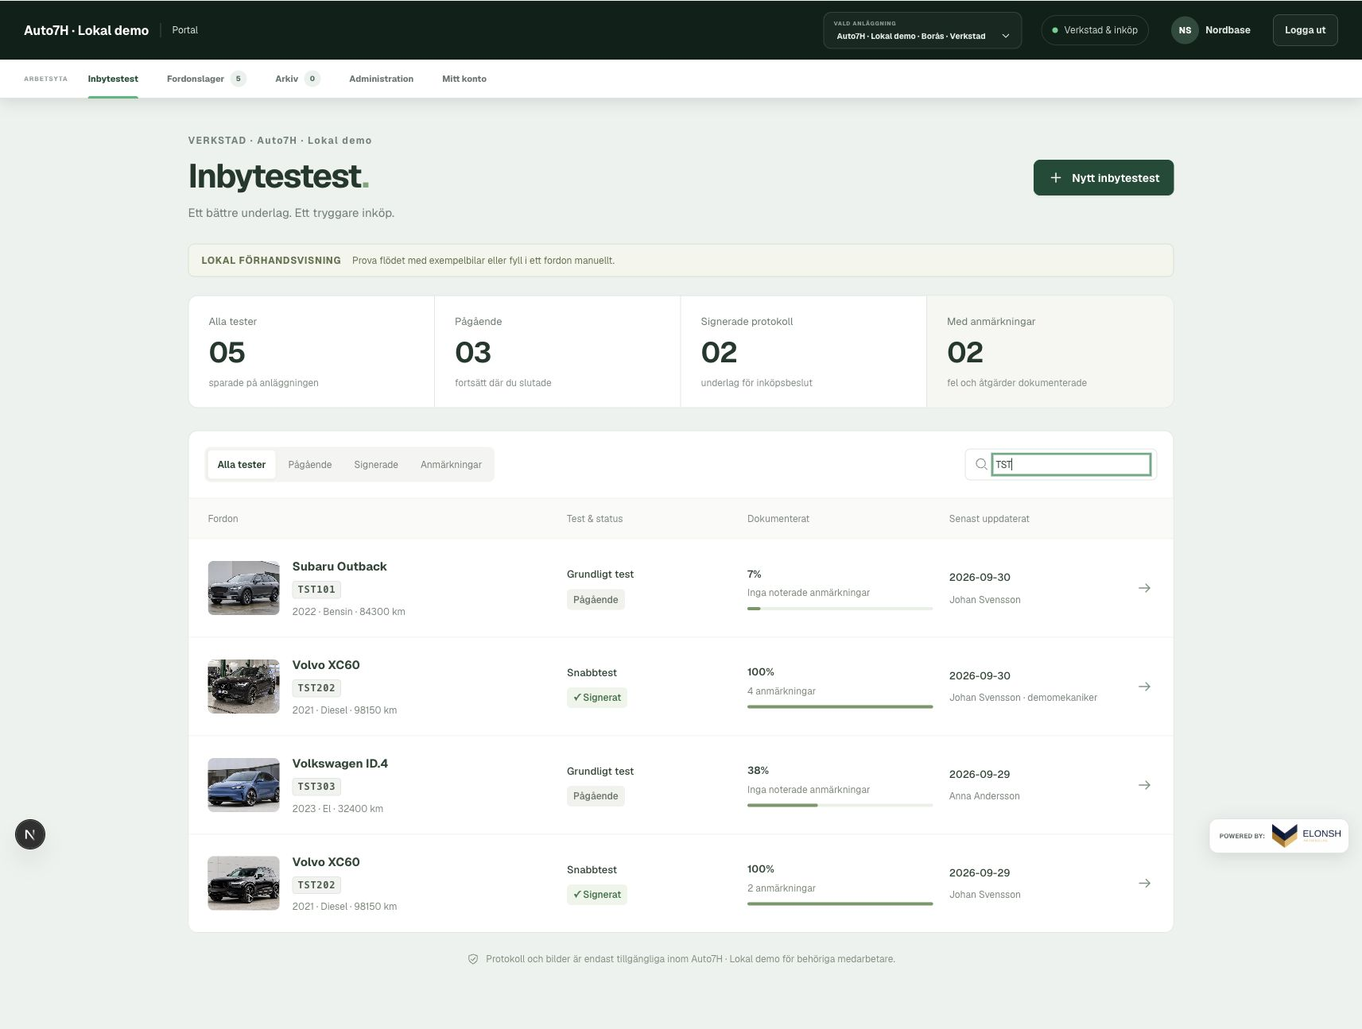Click the TST101 registration badge
The width and height of the screenshot is (1362, 1029).
pos(316,590)
